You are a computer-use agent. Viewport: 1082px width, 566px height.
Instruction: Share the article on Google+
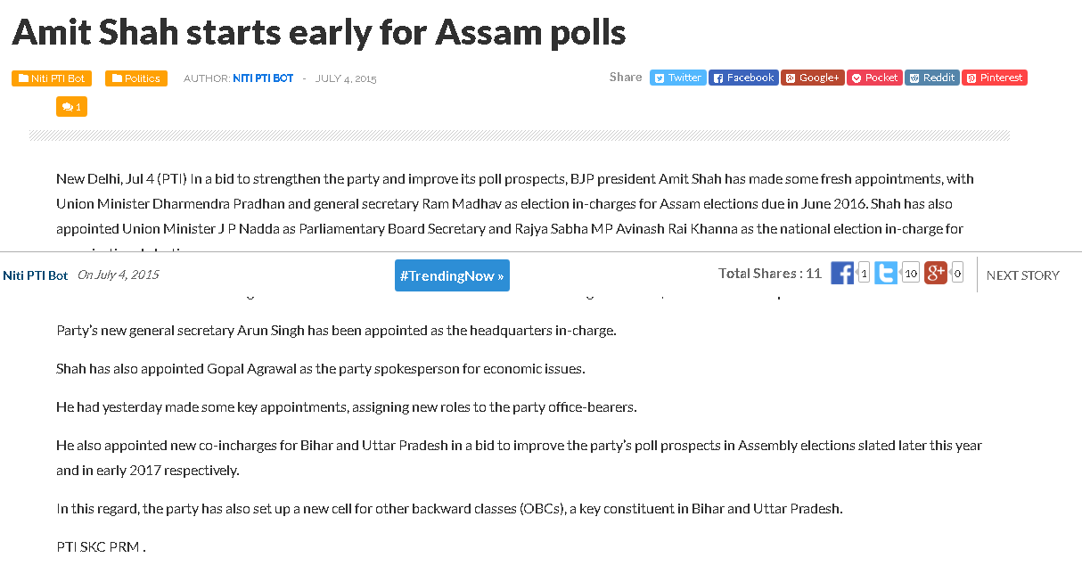813,78
